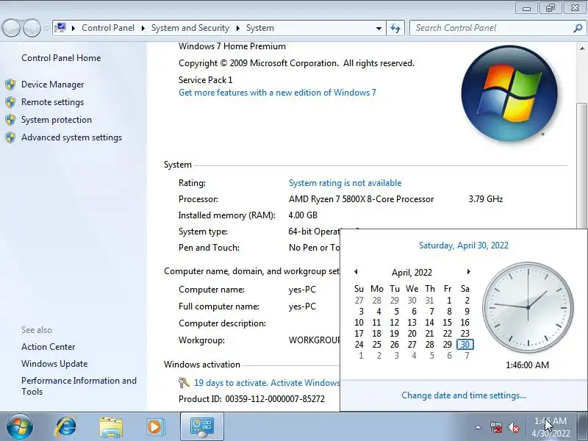Open Remote settings link
This screenshot has height=441, width=588.
(x=52, y=102)
